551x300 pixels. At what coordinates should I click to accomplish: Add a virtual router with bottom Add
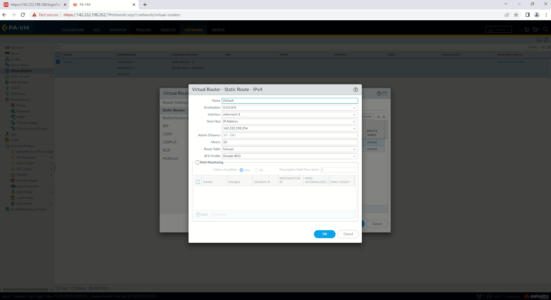[x=62, y=289]
